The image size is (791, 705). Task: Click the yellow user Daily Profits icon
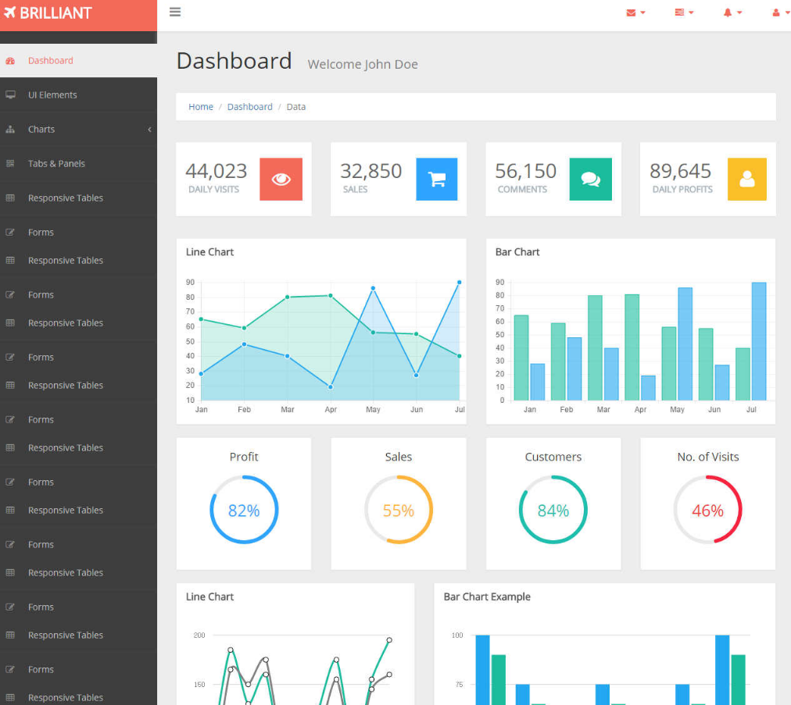click(x=746, y=179)
